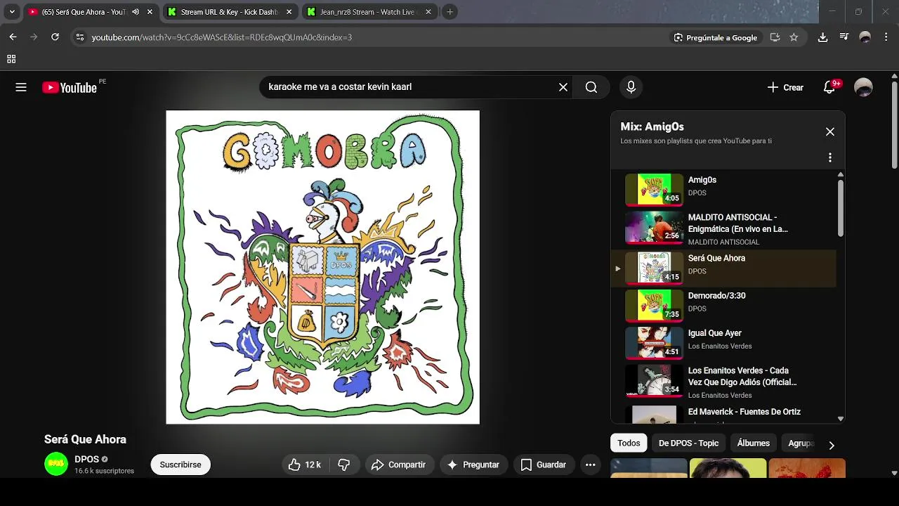The height and width of the screenshot is (506, 899).
Task: Open the DPOS channel avatar
Action: (56, 465)
